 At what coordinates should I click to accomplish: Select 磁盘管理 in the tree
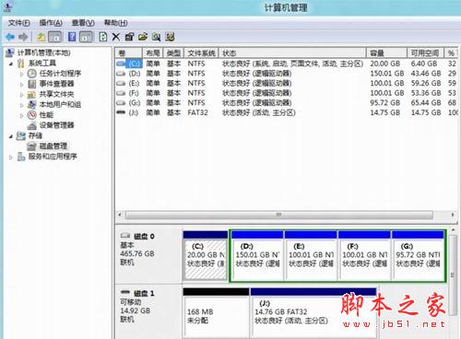click(x=53, y=146)
